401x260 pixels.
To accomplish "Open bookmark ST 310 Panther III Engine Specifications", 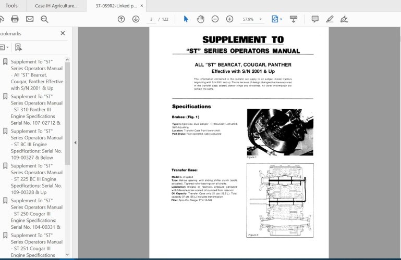I will click(x=37, y=110).
